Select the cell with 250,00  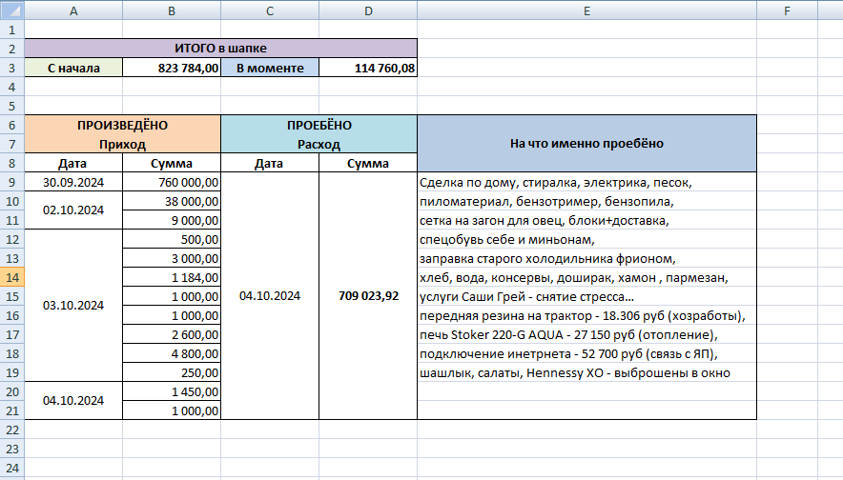[x=172, y=372]
